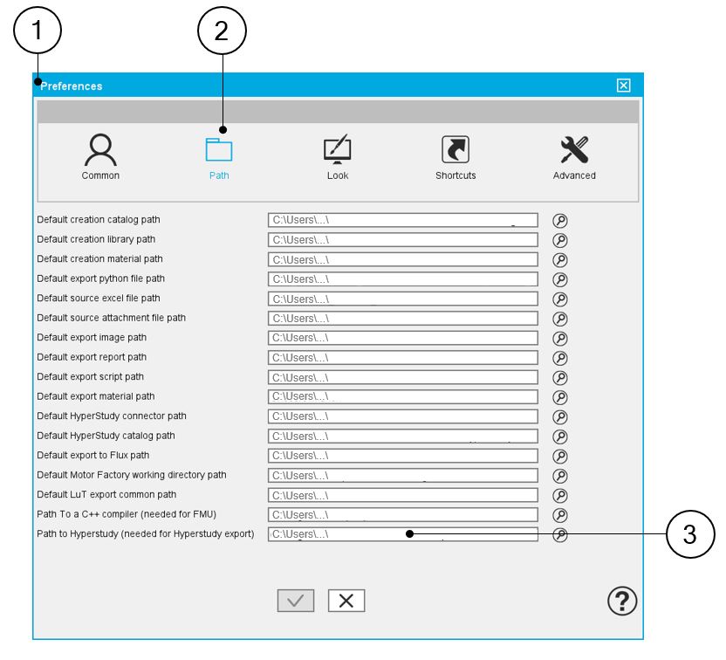Browse for Default export image path
Image resolution: width=726 pixels, height=660 pixels.
[560, 338]
